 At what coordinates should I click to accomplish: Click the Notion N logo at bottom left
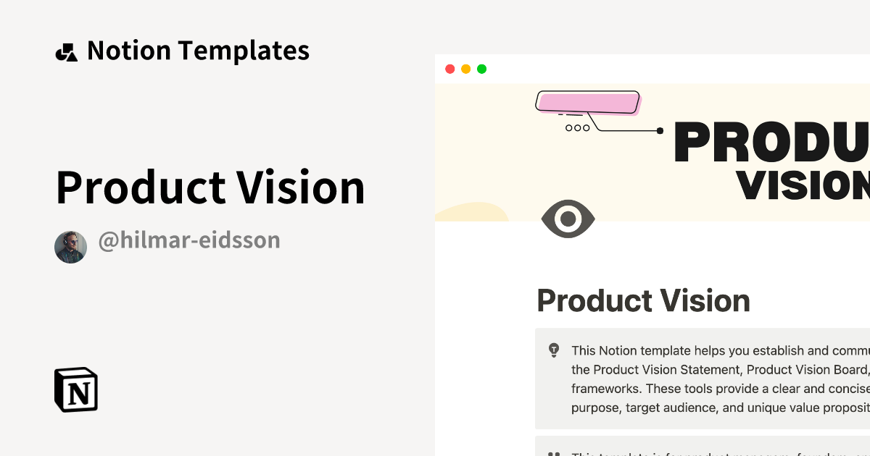(x=75, y=389)
